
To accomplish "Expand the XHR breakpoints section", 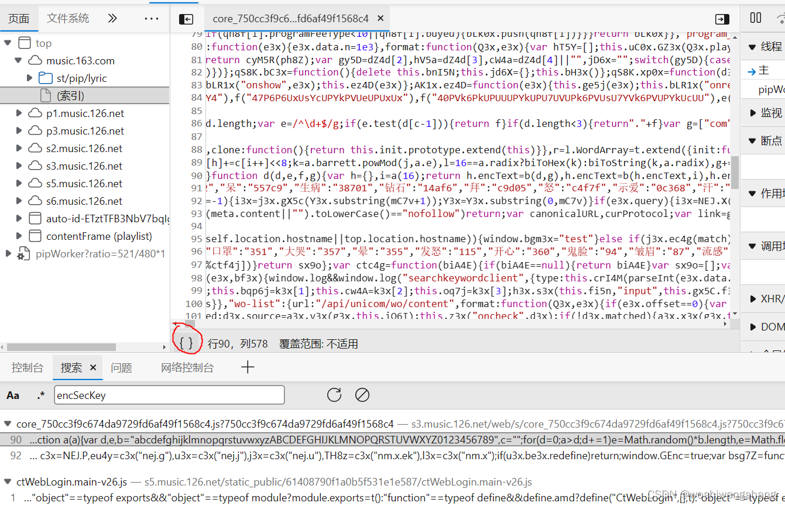I will point(764,299).
